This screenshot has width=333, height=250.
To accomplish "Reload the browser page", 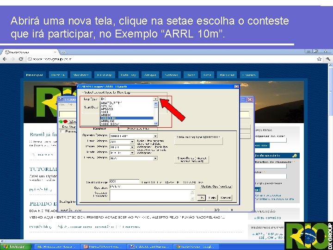I will 21,59.
